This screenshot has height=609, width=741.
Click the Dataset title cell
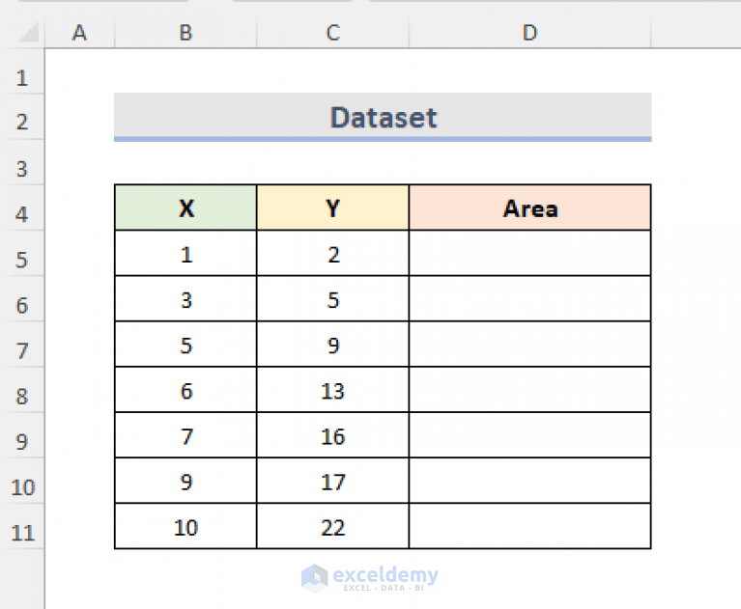(383, 117)
